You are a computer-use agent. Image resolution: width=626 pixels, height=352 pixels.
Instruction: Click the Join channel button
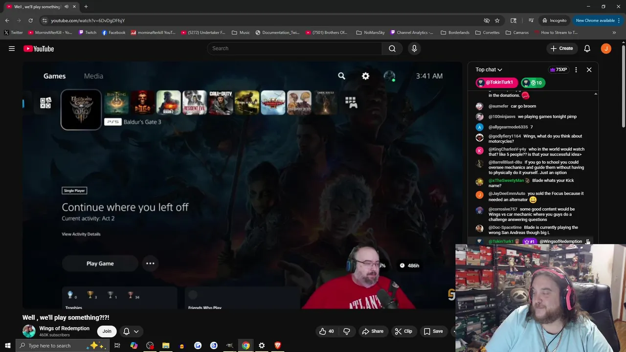pyautogui.click(x=107, y=331)
